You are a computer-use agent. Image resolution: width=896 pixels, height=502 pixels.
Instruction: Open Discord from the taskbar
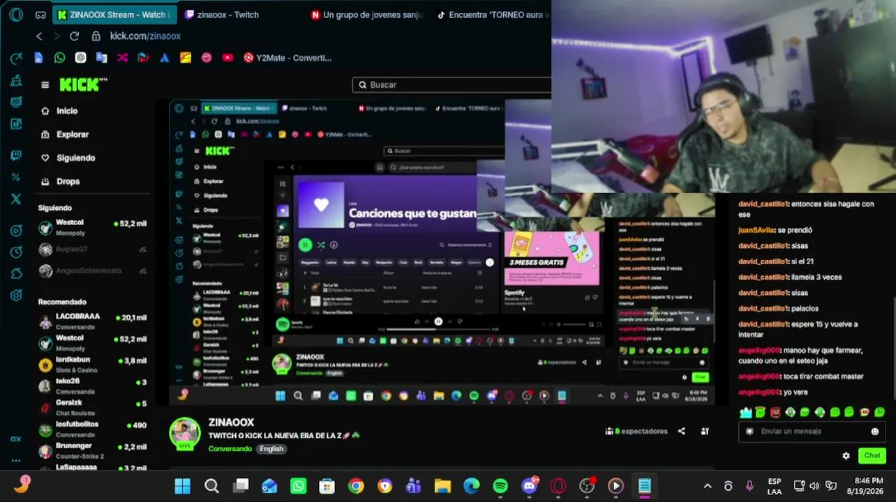[530, 486]
